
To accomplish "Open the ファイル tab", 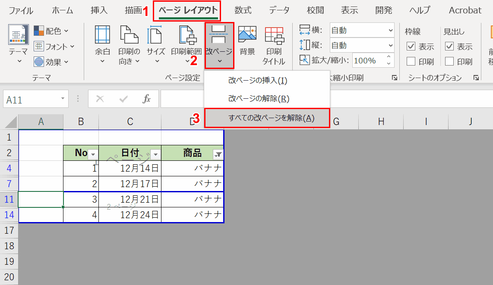I will [x=21, y=10].
